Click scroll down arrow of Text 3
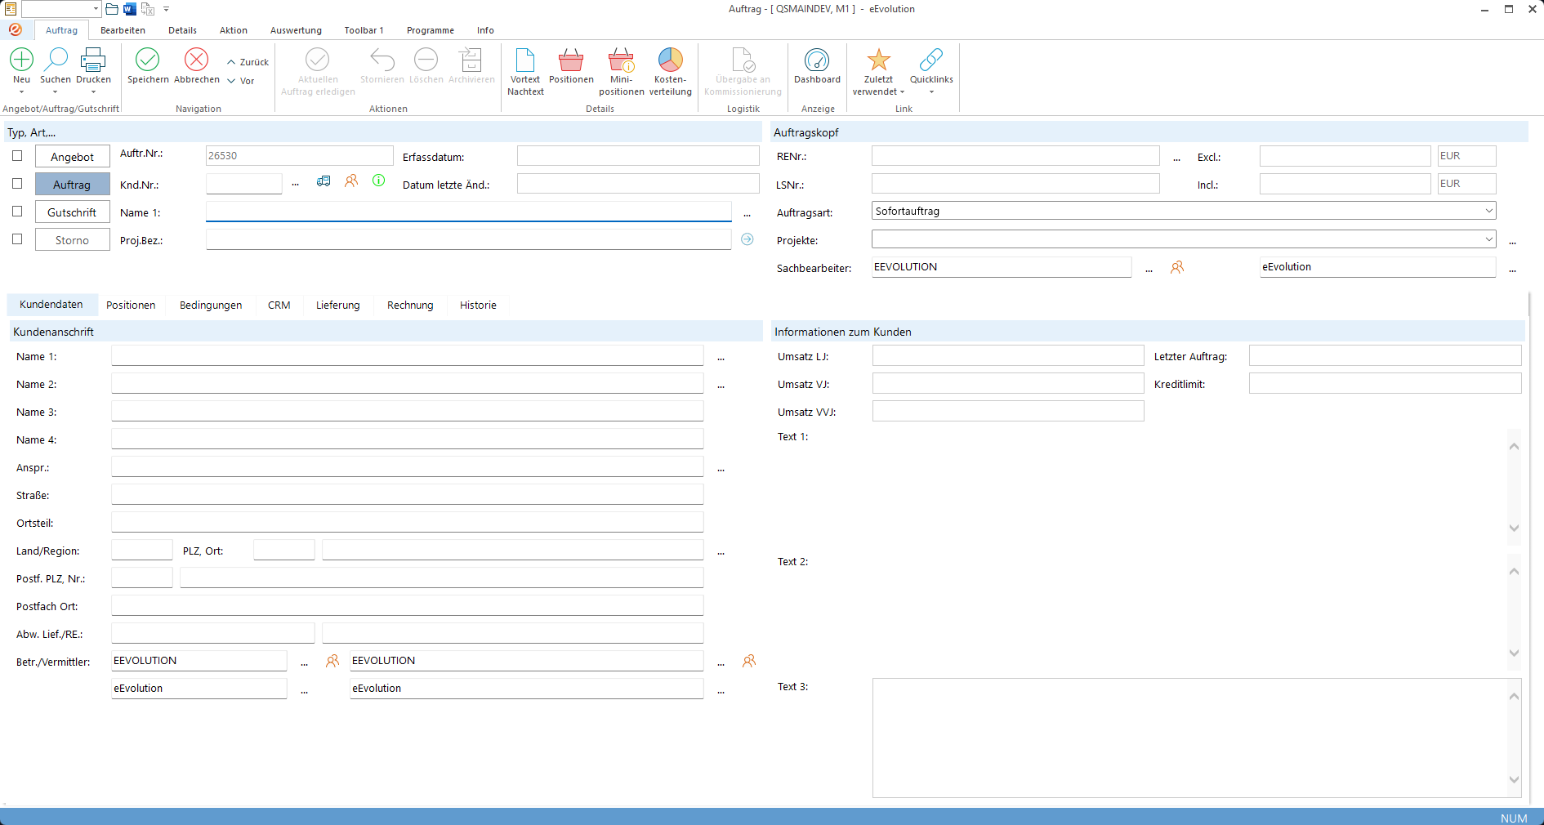 point(1514,779)
